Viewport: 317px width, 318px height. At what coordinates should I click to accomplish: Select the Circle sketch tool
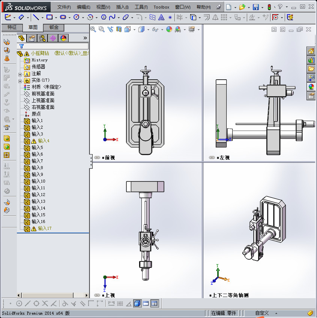click(77, 18)
